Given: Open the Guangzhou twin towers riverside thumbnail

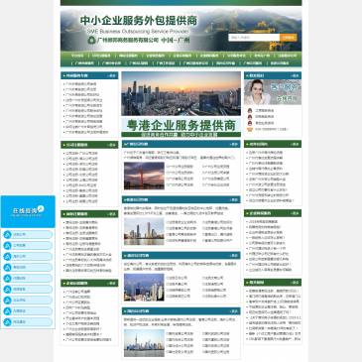Looking at the screenshot, I should point(144,231).
